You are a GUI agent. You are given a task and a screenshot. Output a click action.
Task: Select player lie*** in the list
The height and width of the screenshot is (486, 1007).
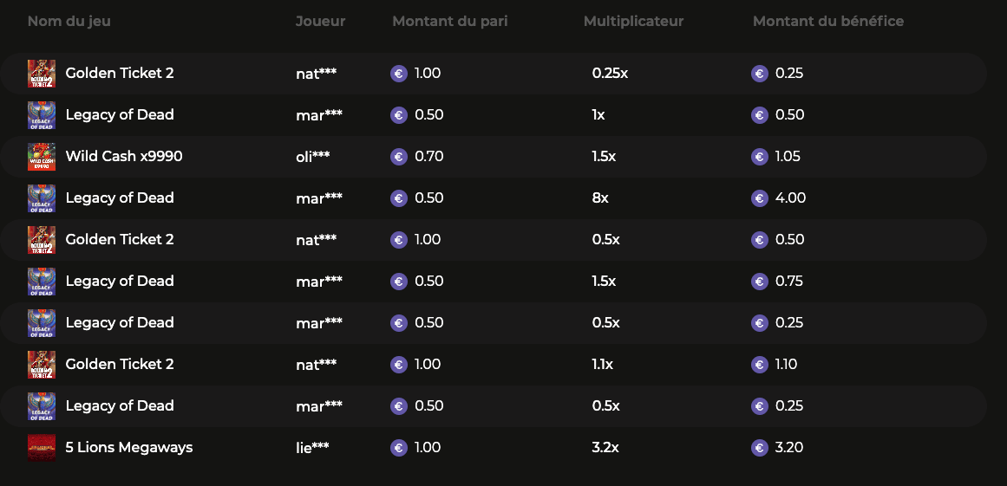tap(312, 448)
